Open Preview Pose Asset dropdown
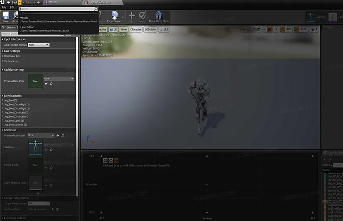The image size is (343, 221). point(41,135)
